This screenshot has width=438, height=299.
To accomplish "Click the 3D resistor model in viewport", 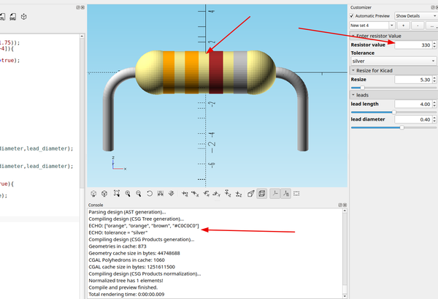I will click(206, 72).
